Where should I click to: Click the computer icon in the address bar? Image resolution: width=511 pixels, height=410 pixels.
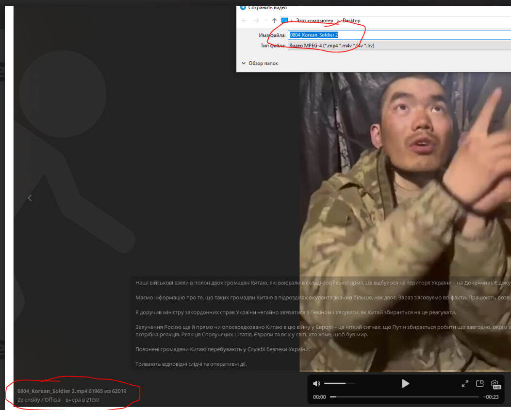(284, 20)
